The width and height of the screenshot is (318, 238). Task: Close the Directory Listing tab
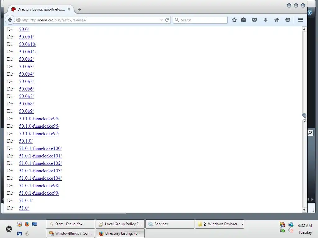coord(69,9)
